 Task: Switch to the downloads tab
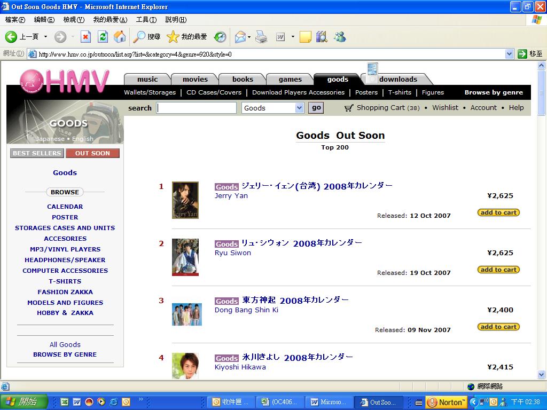tap(398, 79)
